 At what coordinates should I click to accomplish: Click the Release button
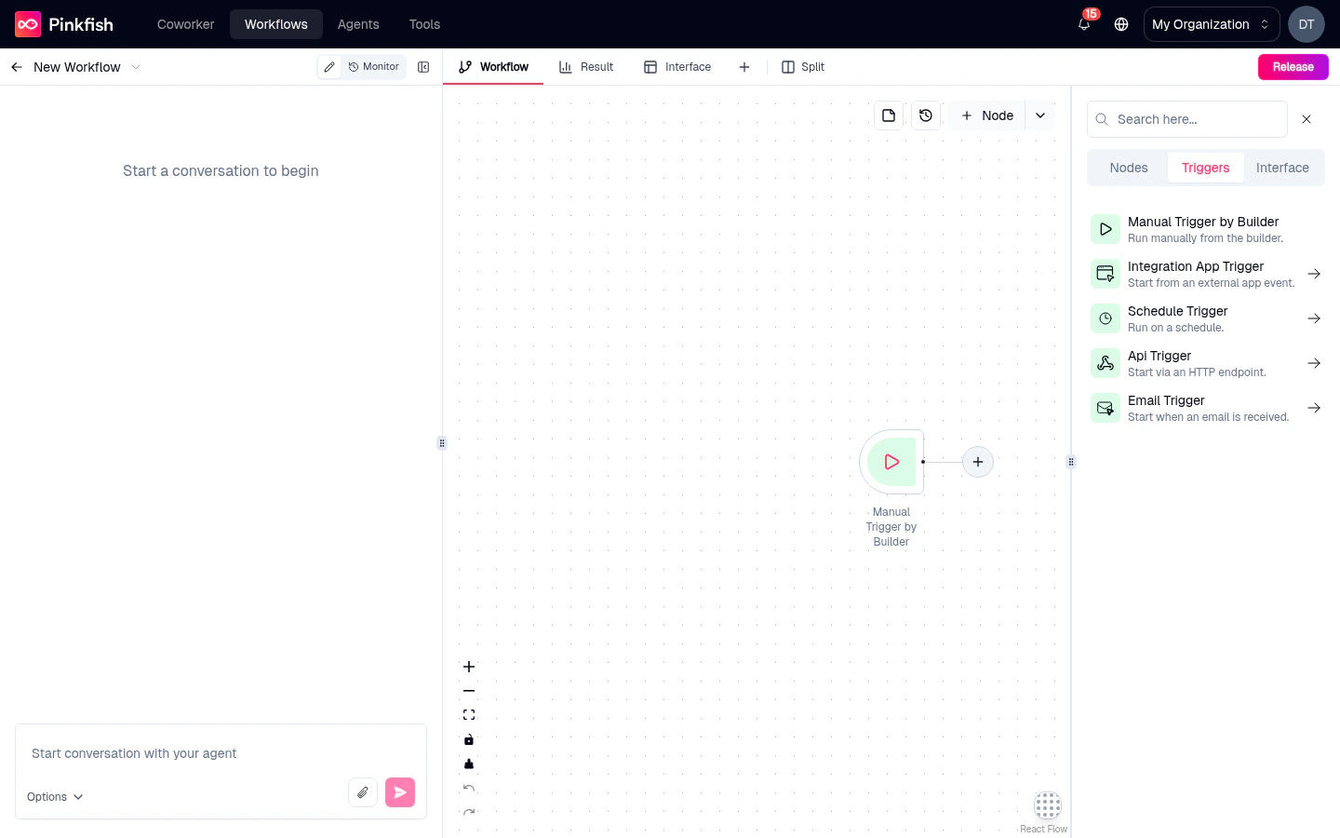click(1293, 67)
